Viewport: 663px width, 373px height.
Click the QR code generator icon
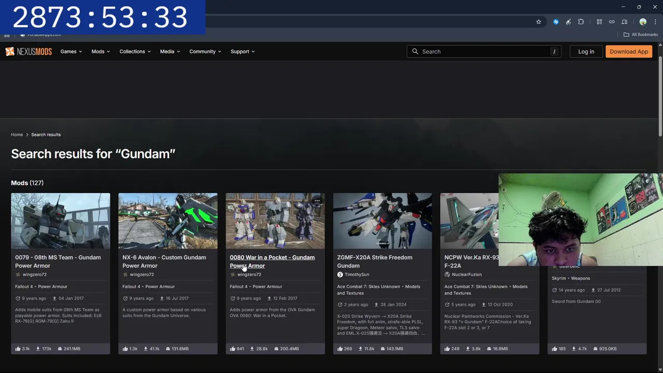click(599, 22)
